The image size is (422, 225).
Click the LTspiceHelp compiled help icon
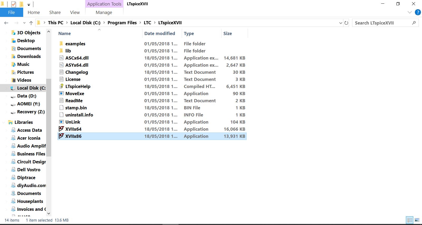61,86
